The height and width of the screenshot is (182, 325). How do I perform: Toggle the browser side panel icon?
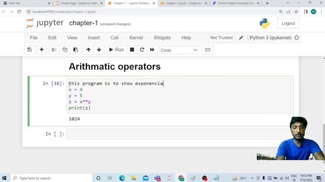pos(306,12)
